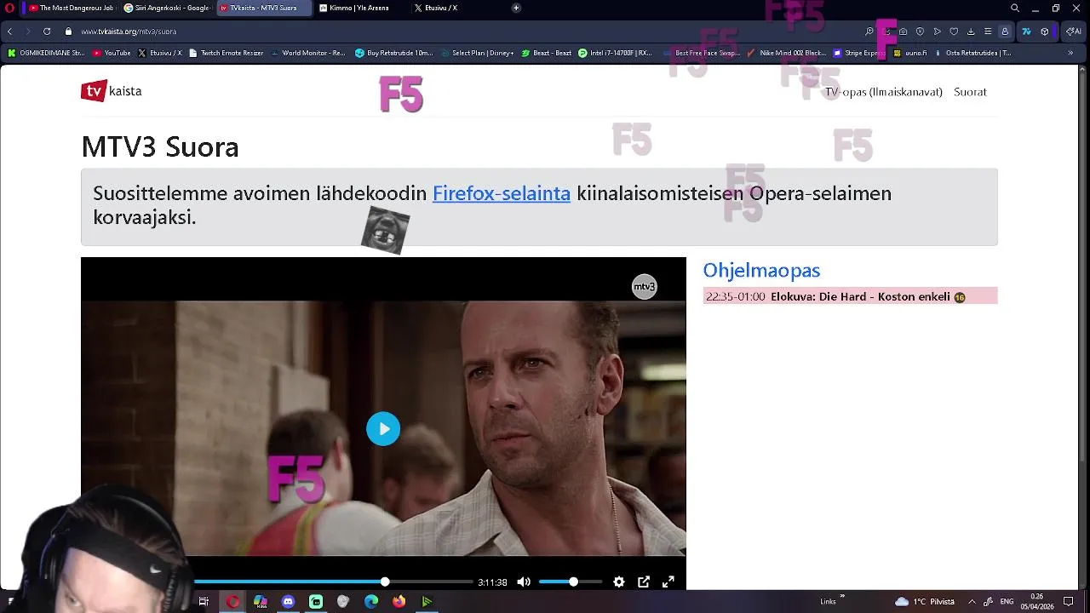Switch to The Most Dangerous Job tab
This screenshot has width=1090, height=613.
coord(71,8)
